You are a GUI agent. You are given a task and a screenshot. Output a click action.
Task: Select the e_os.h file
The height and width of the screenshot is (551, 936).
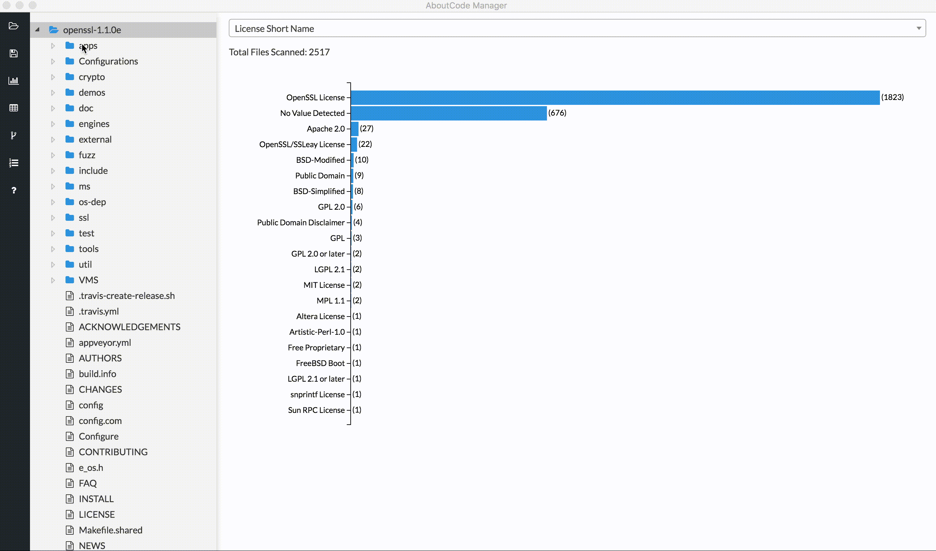(91, 467)
